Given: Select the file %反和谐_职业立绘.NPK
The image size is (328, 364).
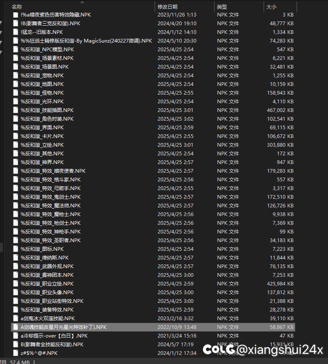Looking at the screenshot, I should pyautogui.click(x=47, y=284).
